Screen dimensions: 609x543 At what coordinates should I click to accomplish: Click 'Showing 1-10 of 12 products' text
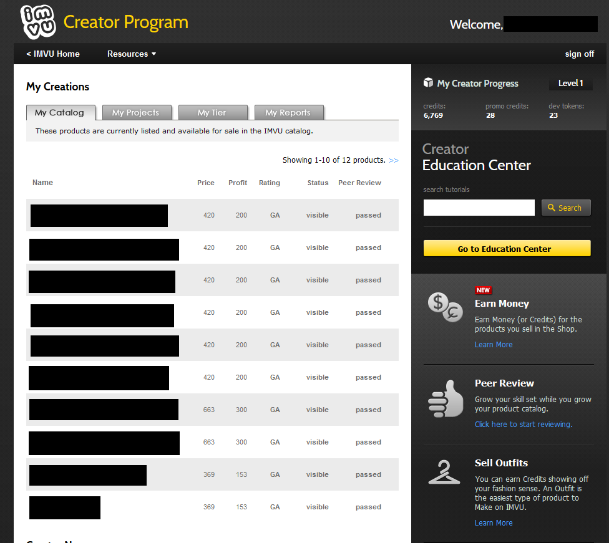334,160
